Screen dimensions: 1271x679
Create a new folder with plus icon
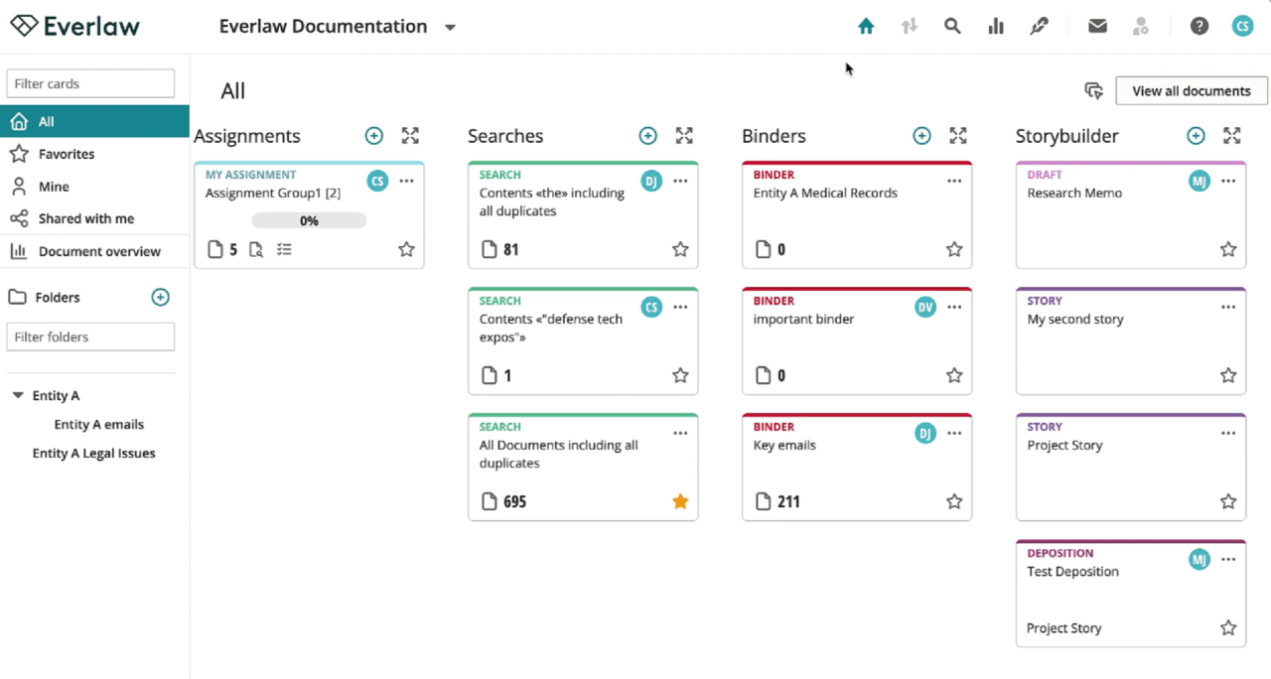pyautogui.click(x=160, y=297)
